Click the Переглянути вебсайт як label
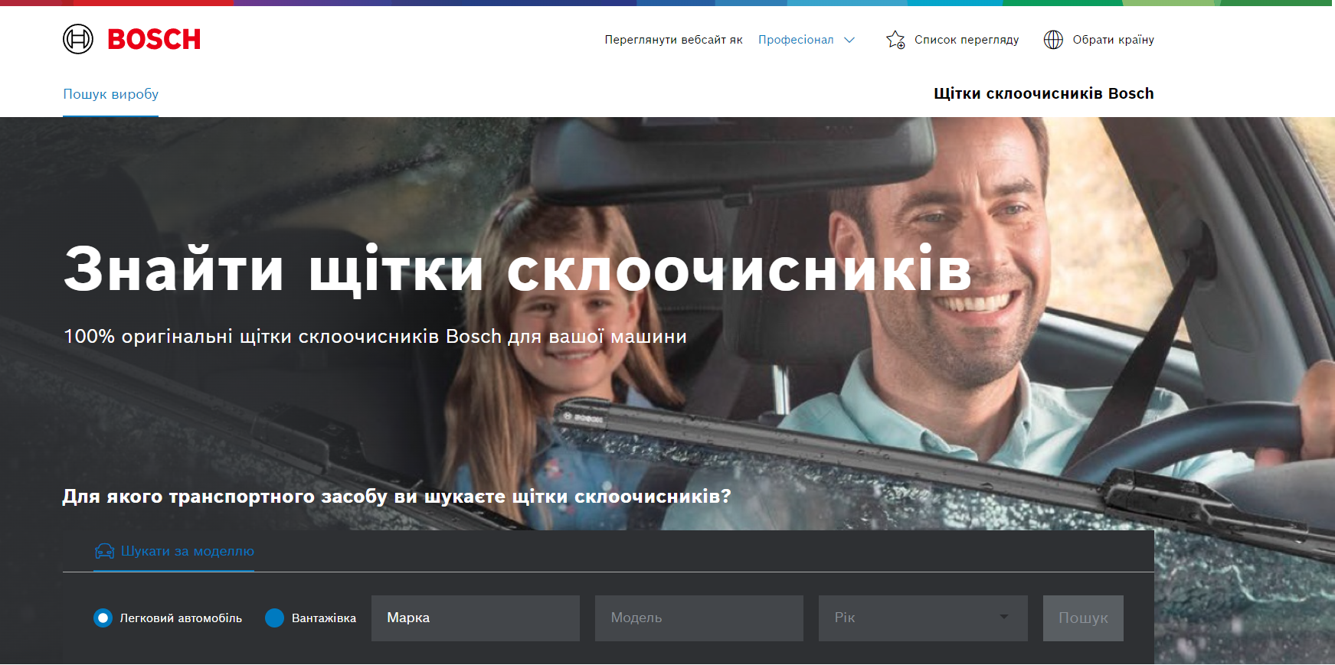 (x=674, y=40)
